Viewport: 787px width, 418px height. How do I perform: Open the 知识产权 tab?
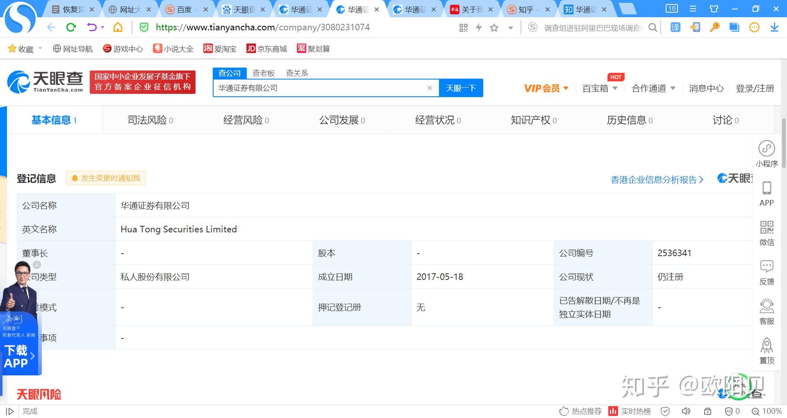click(x=534, y=120)
